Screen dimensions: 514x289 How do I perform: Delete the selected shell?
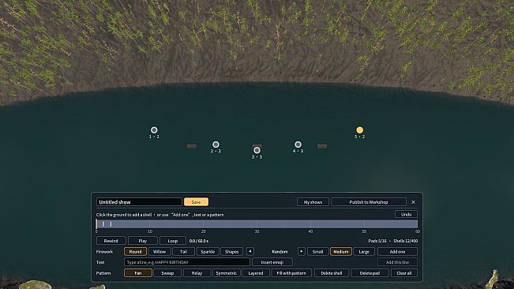click(x=332, y=273)
